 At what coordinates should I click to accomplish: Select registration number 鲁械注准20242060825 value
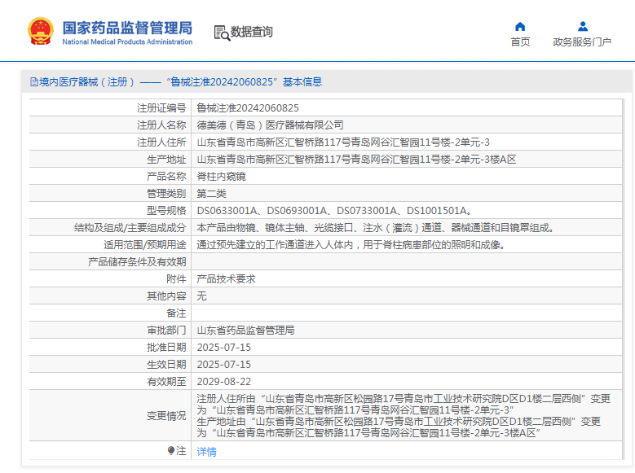[x=248, y=108]
